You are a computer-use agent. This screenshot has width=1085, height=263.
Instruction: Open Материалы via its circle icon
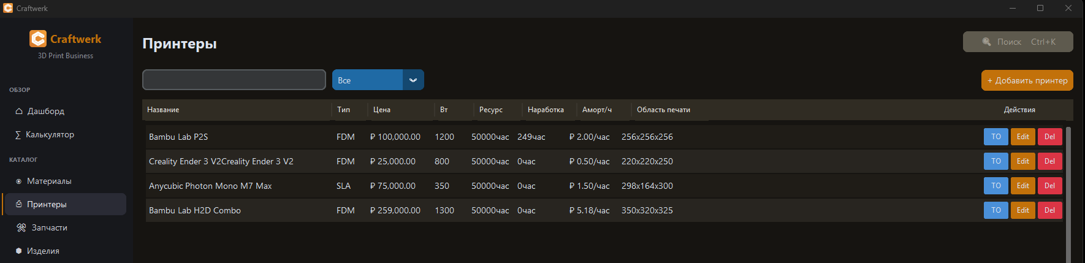pos(19,181)
